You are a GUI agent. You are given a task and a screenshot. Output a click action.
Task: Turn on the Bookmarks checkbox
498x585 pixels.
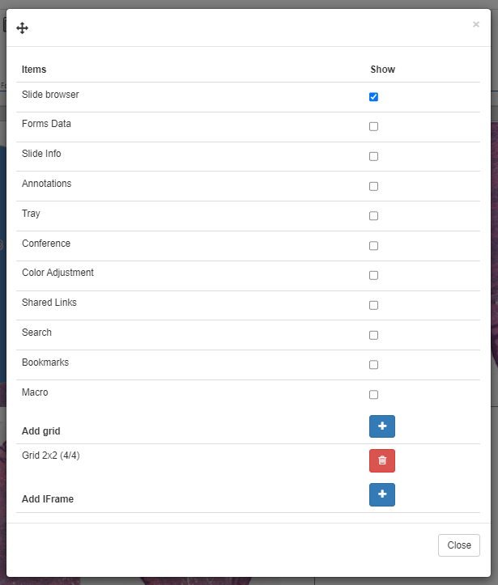pos(373,365)
